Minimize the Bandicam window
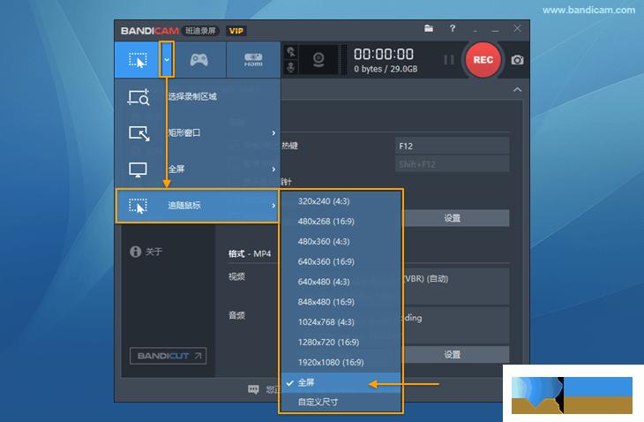Viewport: 644px width, 422px height. click(x=495, y=29)
